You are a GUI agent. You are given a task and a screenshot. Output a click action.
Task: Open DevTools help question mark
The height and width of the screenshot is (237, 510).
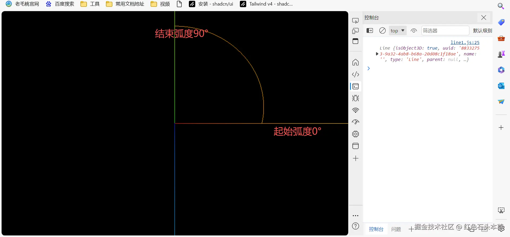coord(355,226)
